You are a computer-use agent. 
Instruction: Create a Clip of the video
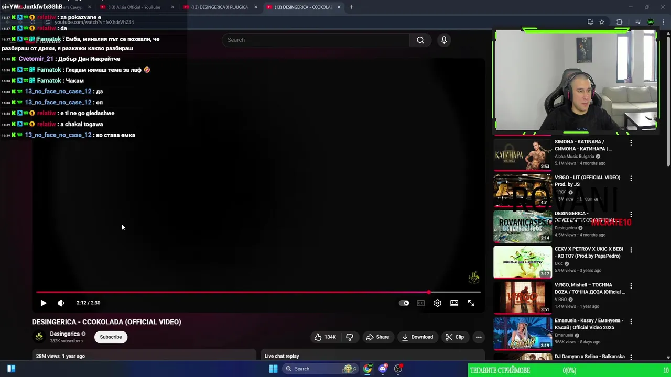click(454, 337)
